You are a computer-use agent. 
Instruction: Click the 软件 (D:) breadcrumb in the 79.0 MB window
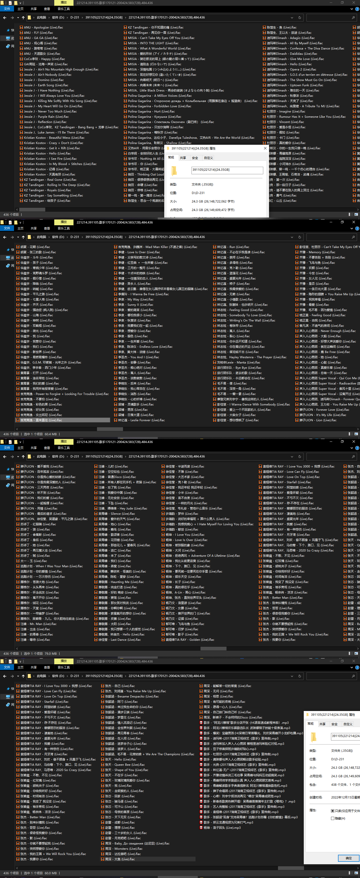tap(58, 456)
